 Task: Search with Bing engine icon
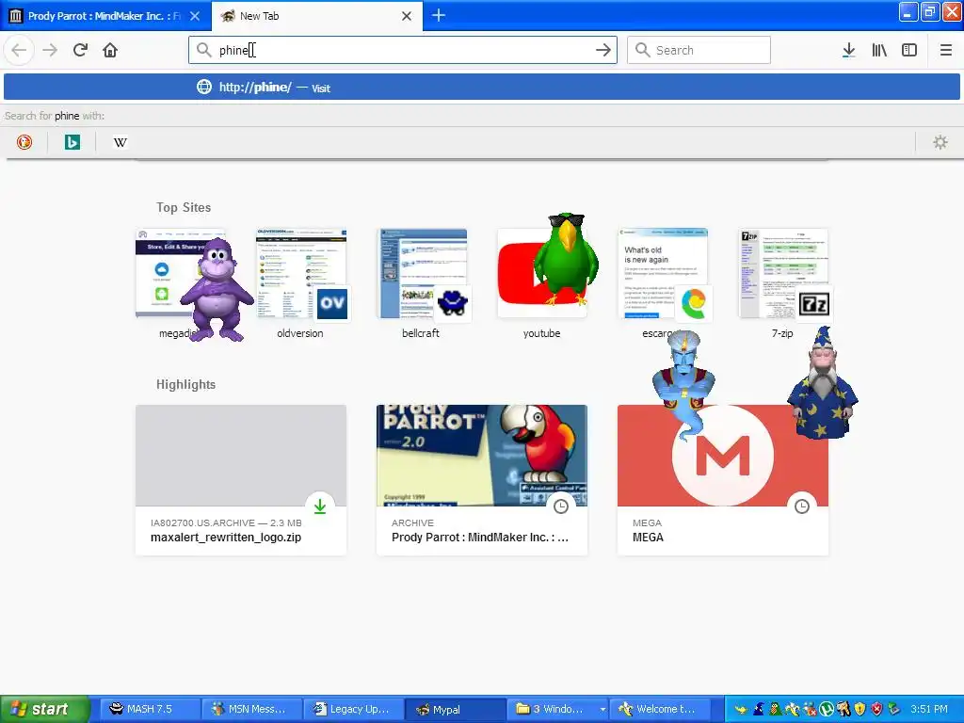coord(72,143)
